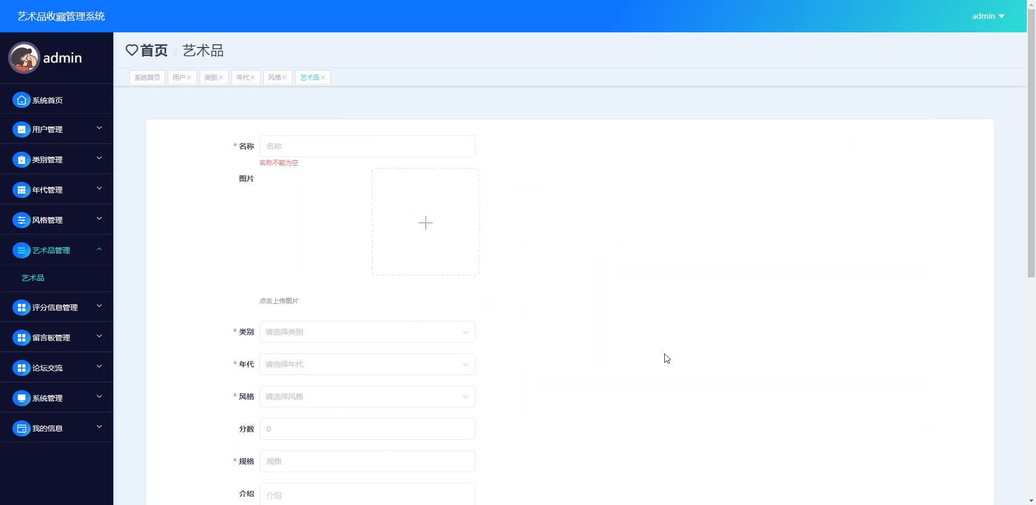The image size is (1036, 505).
Task: Expand the 论坛交流 chevron
Action: pyautogui.click(x=99, y=366)
